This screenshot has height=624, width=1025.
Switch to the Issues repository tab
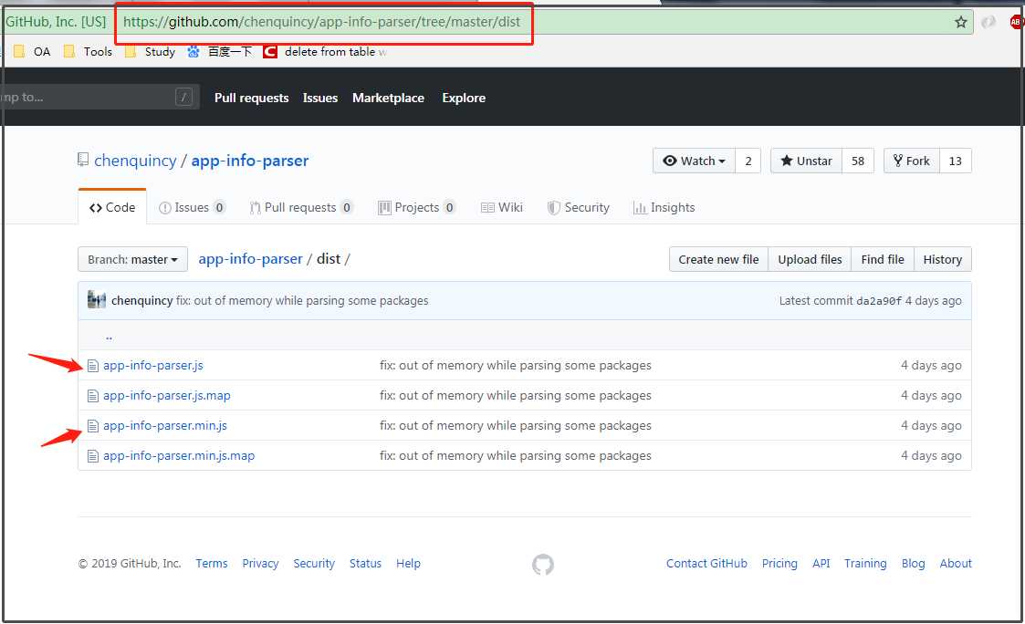click(x=193, y=207)
